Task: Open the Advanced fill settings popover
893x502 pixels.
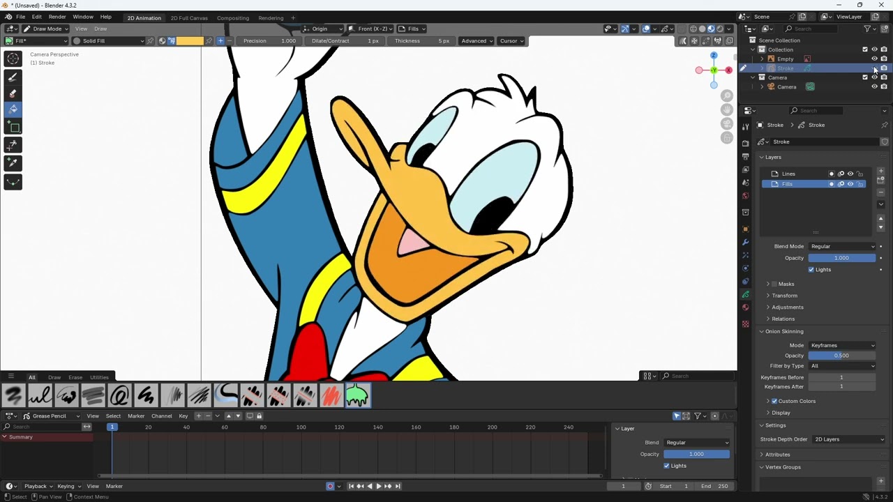Action: (476, 40)
